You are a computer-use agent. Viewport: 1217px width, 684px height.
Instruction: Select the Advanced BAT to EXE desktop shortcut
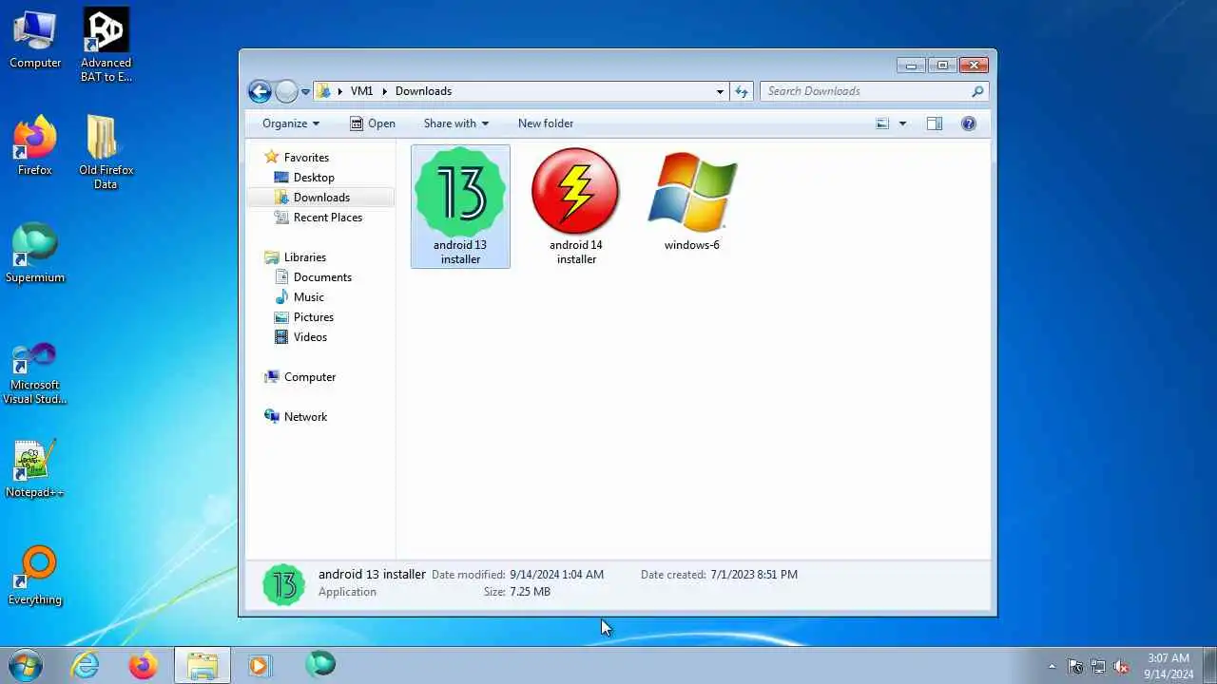point(106,46)
